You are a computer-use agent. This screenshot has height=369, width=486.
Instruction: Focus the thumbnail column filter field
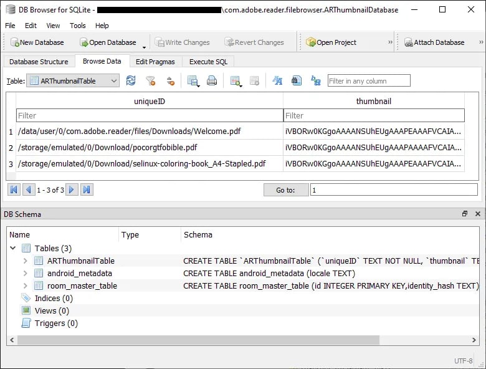point(374,116)
